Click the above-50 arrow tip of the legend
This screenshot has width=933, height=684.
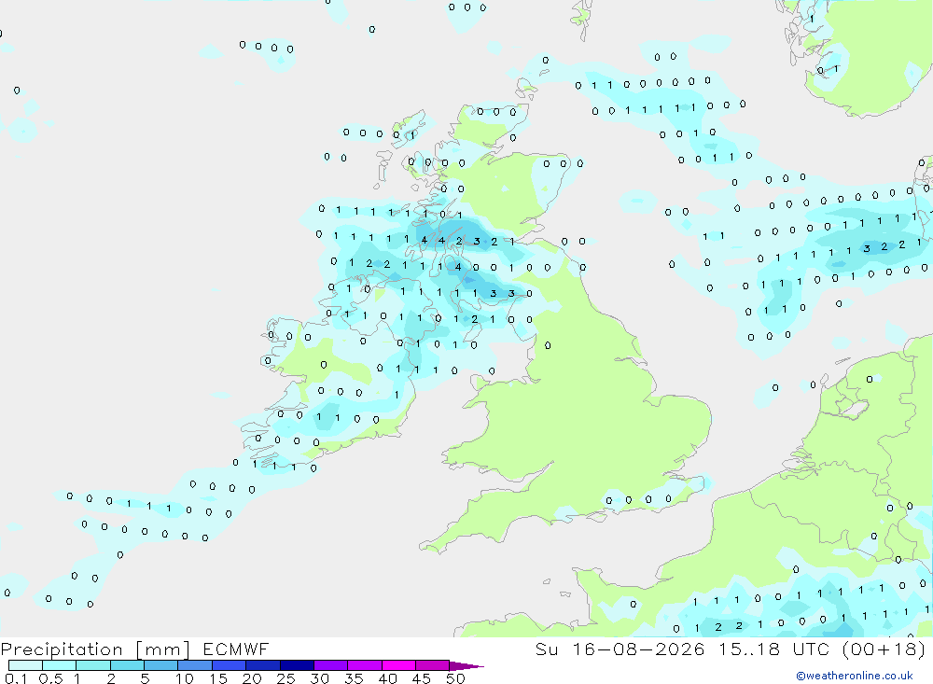coord(466,666)
